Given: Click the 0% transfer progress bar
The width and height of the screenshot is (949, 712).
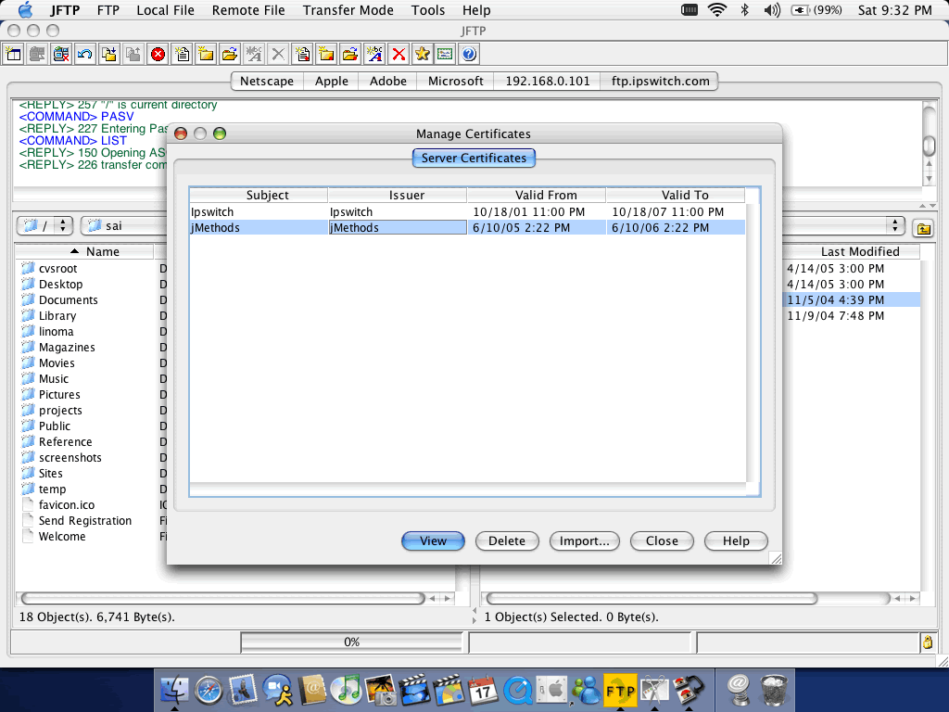Looking at the screenshot, I should (351, 642).
